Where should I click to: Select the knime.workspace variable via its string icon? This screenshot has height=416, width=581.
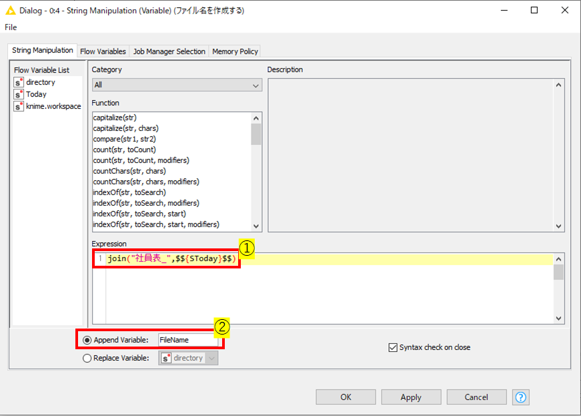coord(18,106)
